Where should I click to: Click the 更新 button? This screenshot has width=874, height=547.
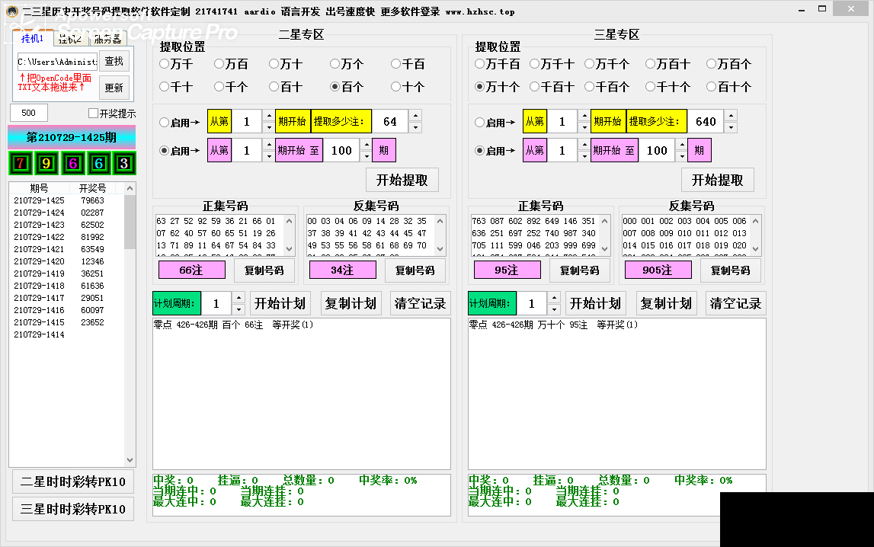[x=114, y=88]
